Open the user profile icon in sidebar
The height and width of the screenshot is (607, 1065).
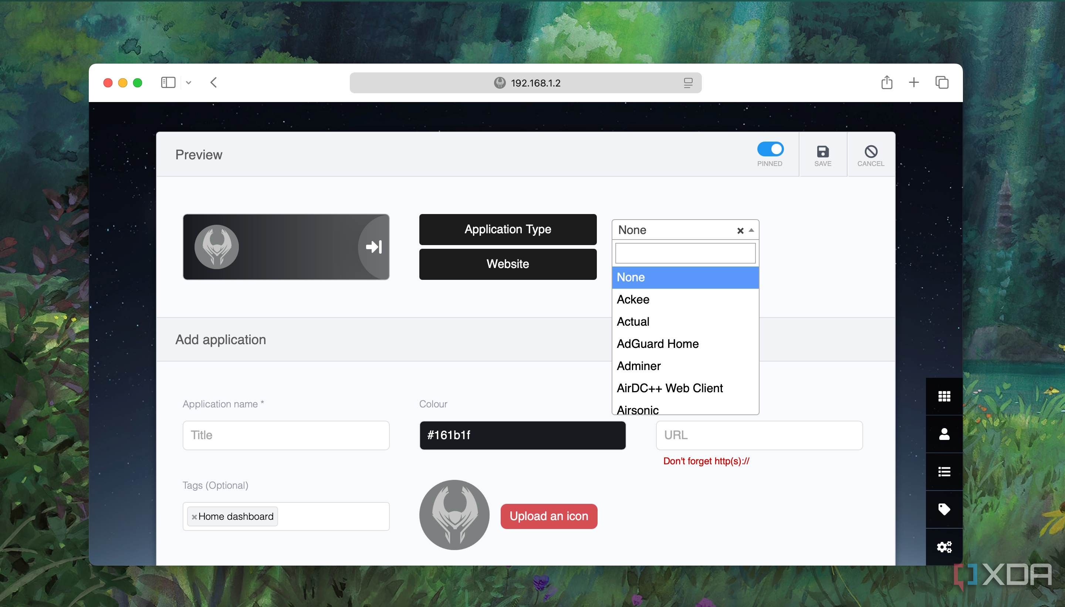point(944,434)
